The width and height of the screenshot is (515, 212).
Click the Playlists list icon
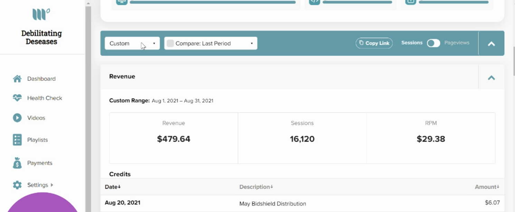17,140
